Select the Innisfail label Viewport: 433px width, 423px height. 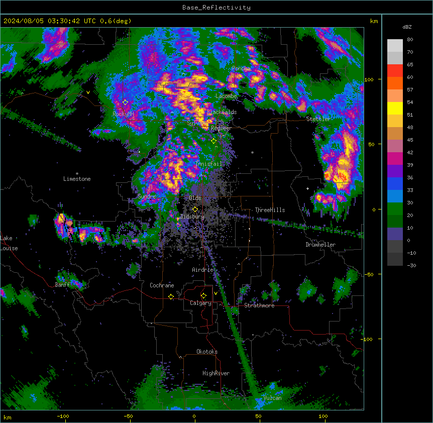click(208, 164)
